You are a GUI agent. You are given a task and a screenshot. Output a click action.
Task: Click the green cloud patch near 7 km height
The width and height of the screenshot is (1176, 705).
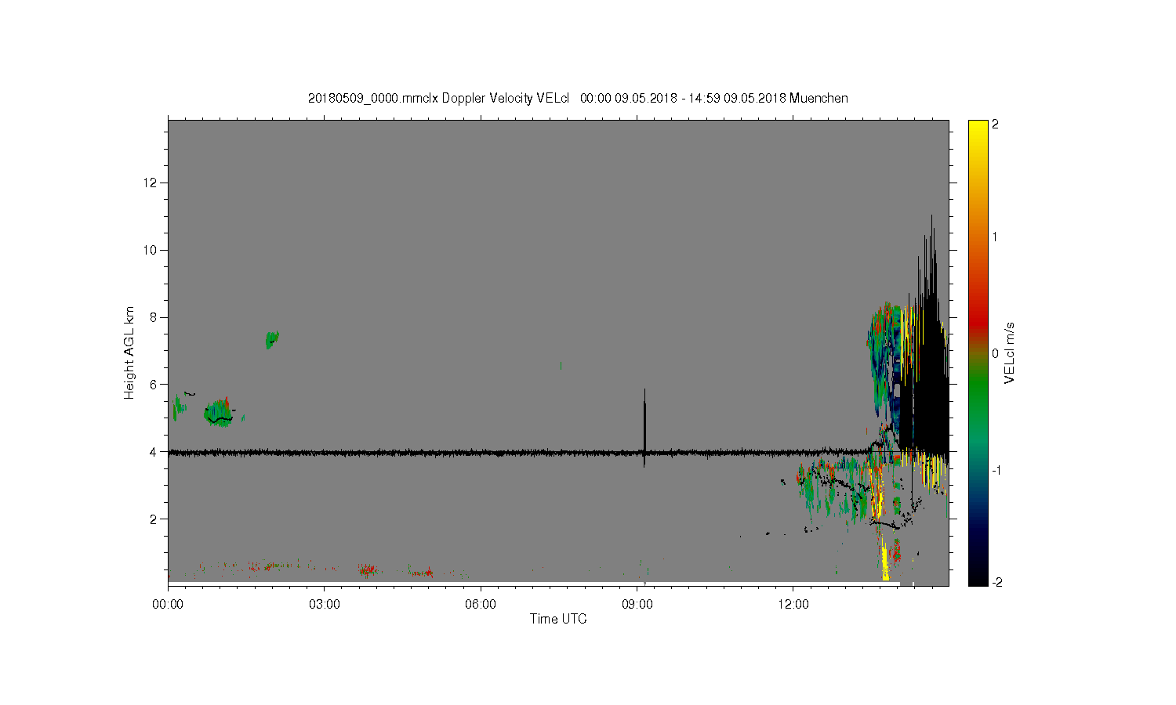pos(271,339)
